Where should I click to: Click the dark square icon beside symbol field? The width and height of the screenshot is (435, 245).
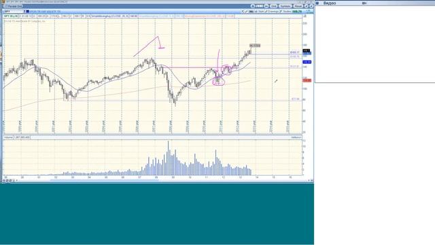point(28,12)
